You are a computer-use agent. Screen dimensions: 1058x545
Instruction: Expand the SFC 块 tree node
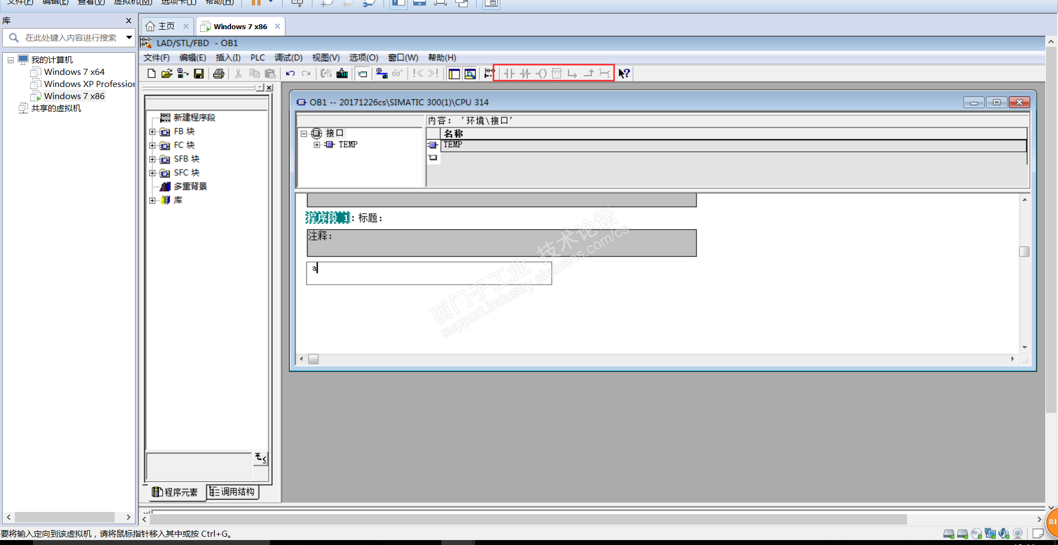[x=153, y=173]
